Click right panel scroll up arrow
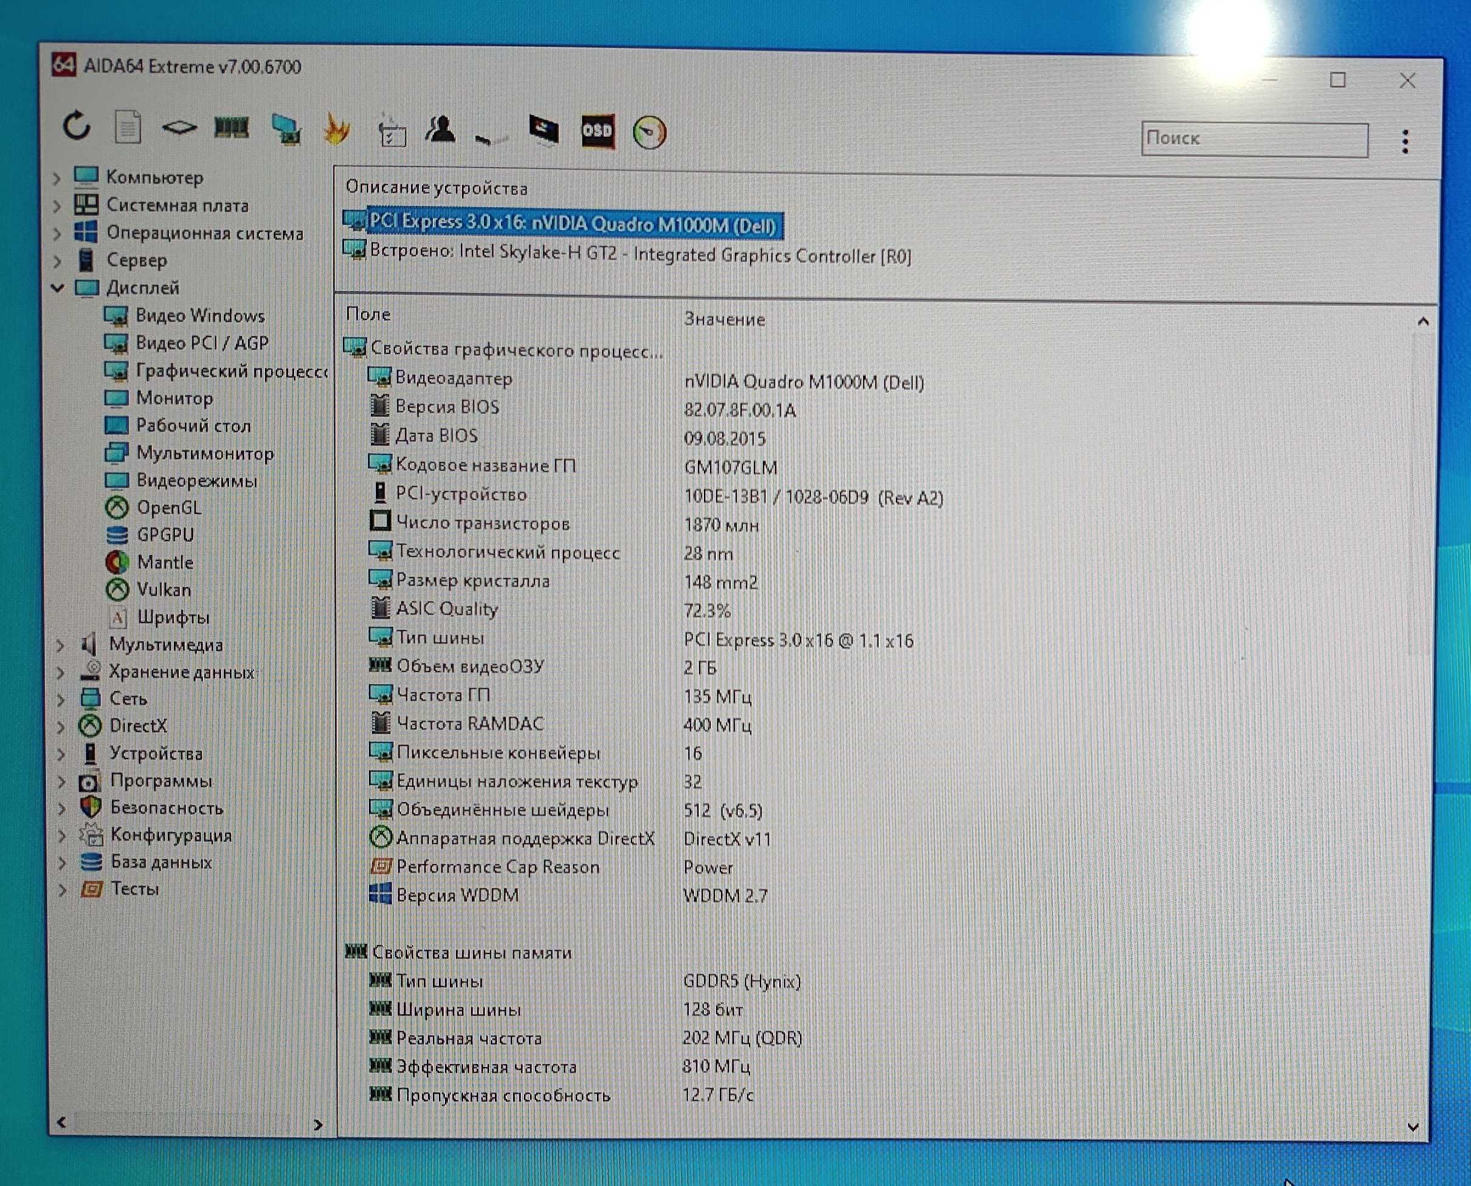The width and height of the screenshot is (1471, 1186). tap(1422, 322)
